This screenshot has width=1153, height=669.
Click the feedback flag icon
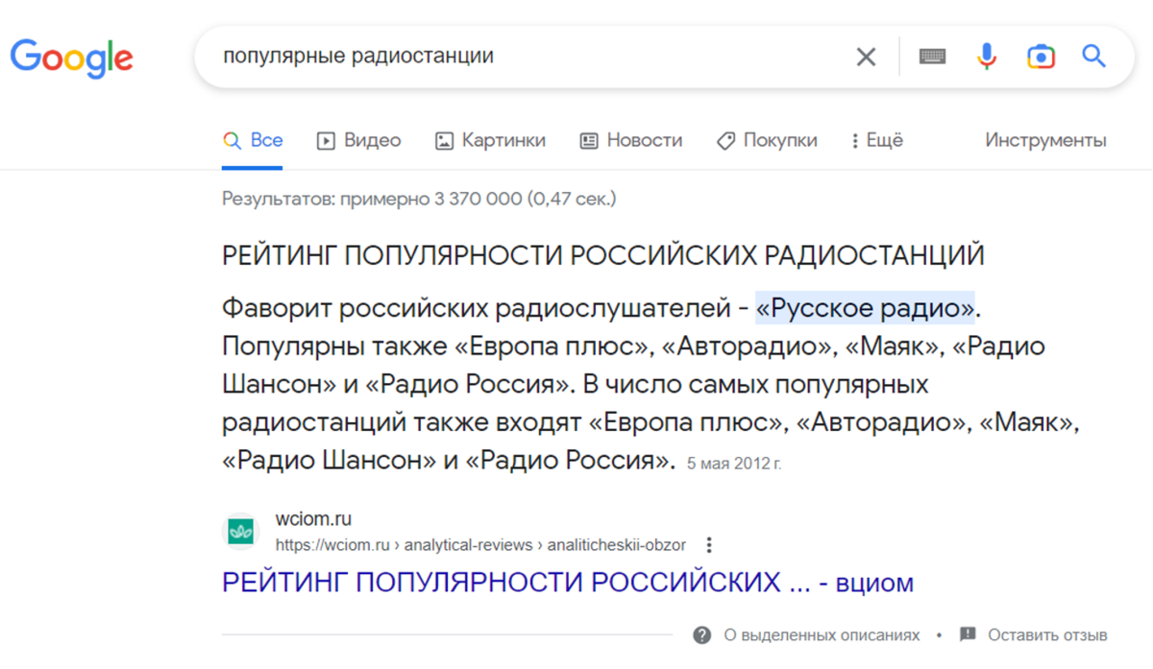tap(969, 634)
